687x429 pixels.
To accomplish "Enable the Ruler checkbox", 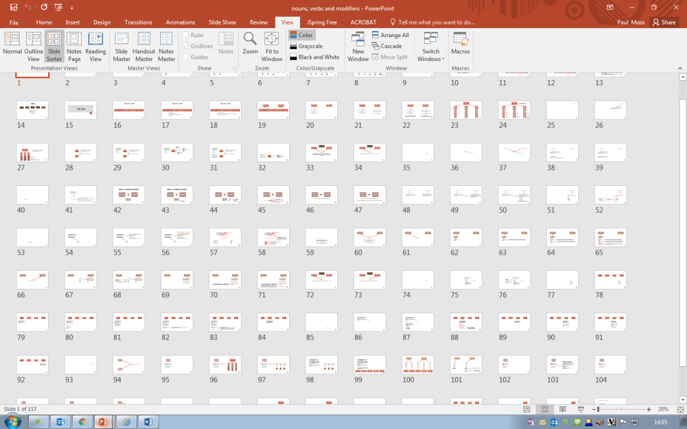I will click(185, 35).
